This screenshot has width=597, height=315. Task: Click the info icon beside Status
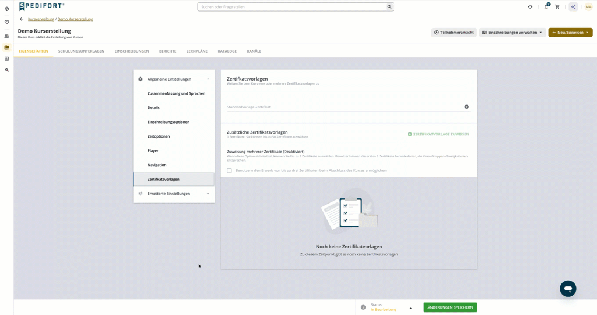363,307
